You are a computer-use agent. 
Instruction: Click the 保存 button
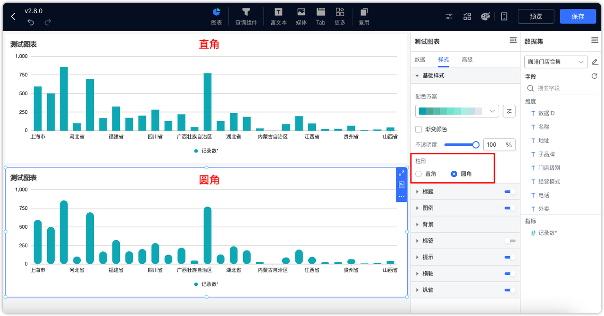(x=578, y=16)
